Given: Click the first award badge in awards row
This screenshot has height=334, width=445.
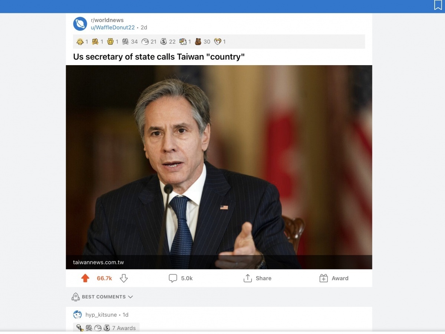Looking at the screenshot, I should pos(82,41).
